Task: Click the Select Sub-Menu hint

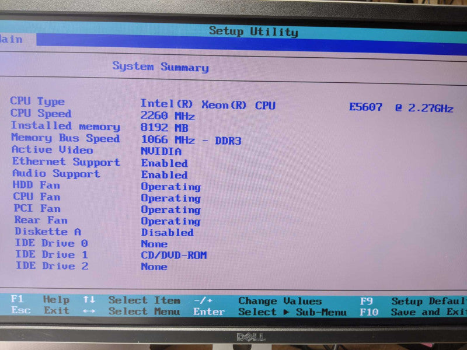Action: click(292, 312)
